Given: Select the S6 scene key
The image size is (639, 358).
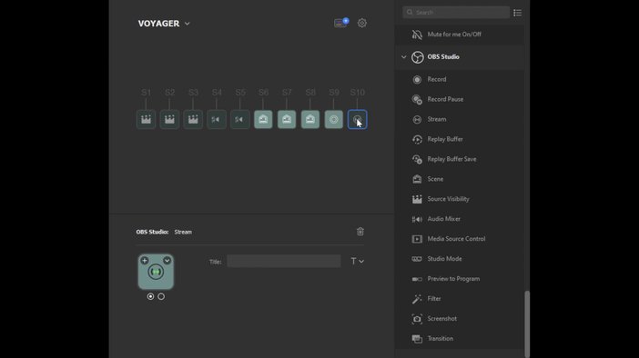Looking at the screenshot, I should [x=263, y=120].
